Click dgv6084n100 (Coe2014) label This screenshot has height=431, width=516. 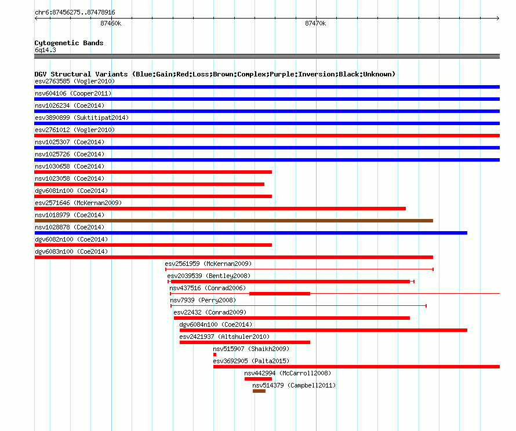tap(216, 324)
